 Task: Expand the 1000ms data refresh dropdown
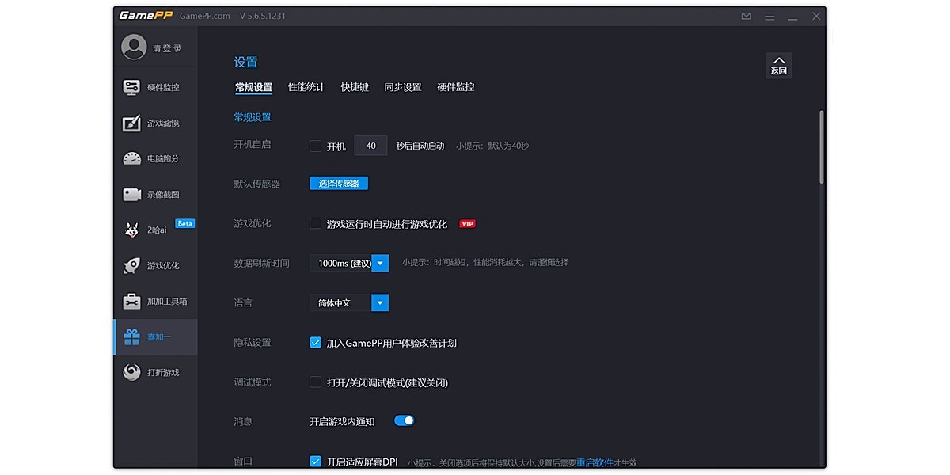coord(380,263)
